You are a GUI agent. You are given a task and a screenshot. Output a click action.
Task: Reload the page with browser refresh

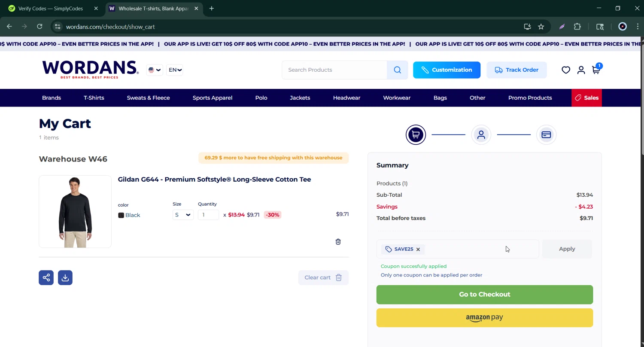click(39, 27)
